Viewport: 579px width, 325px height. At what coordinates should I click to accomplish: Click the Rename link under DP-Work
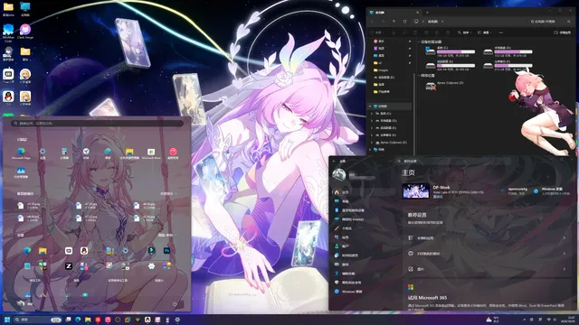(x=438, y=197)
